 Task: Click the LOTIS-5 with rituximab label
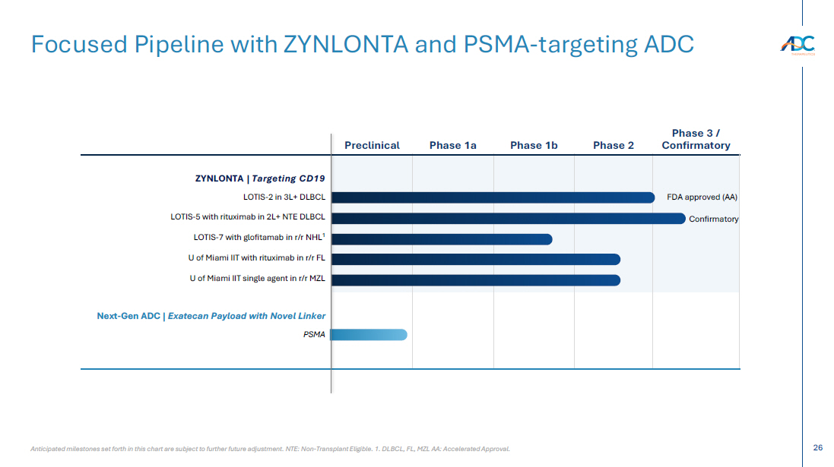[x=248, y=217]
